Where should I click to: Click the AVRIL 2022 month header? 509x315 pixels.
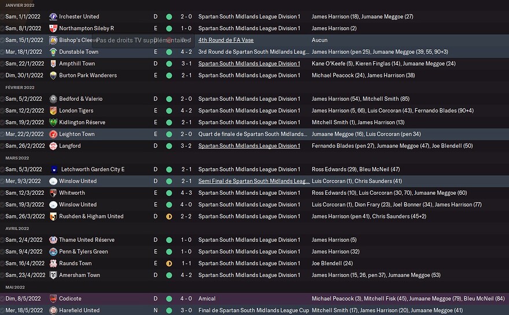(x=17, y=228)
